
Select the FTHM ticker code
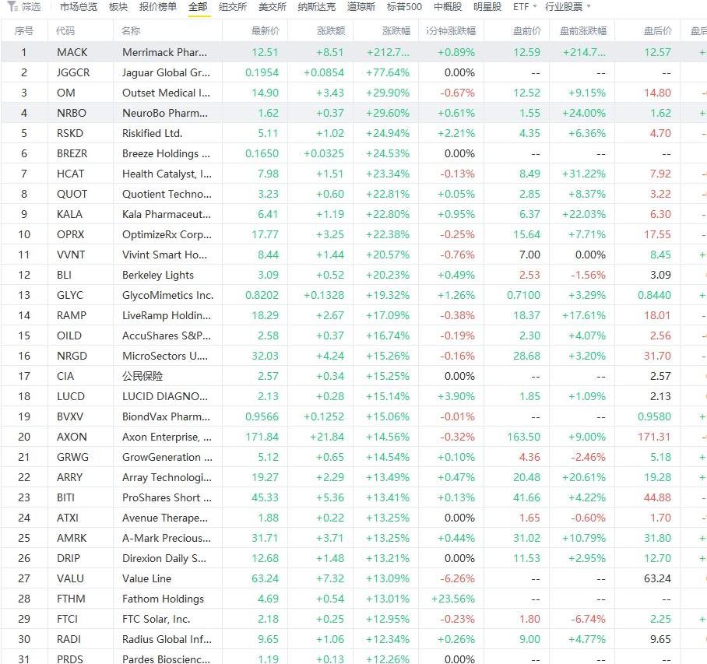[x=71, y=599]
